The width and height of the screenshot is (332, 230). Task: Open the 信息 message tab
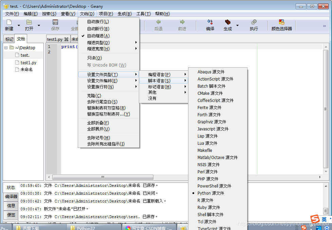[11, 206]
